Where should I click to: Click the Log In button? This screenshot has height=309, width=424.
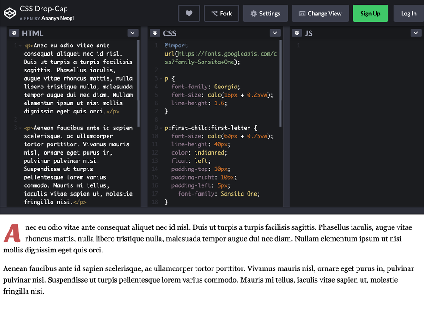[x=408, y=13]
